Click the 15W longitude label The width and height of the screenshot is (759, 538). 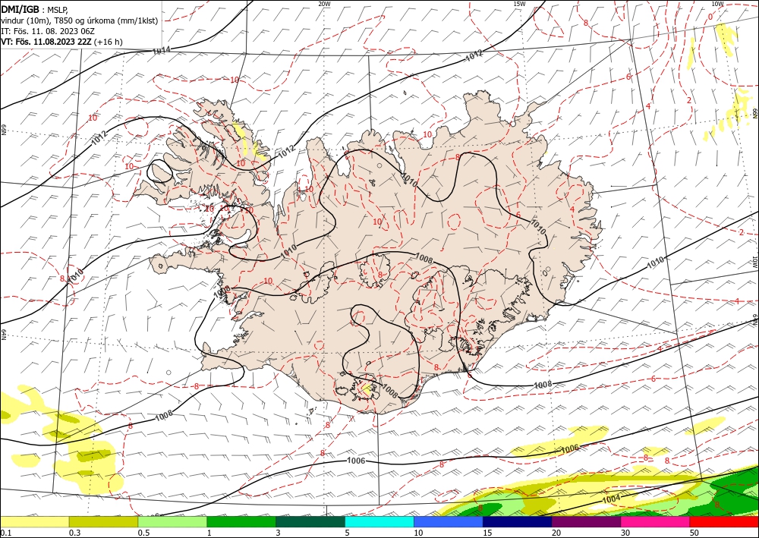[519, 3]
